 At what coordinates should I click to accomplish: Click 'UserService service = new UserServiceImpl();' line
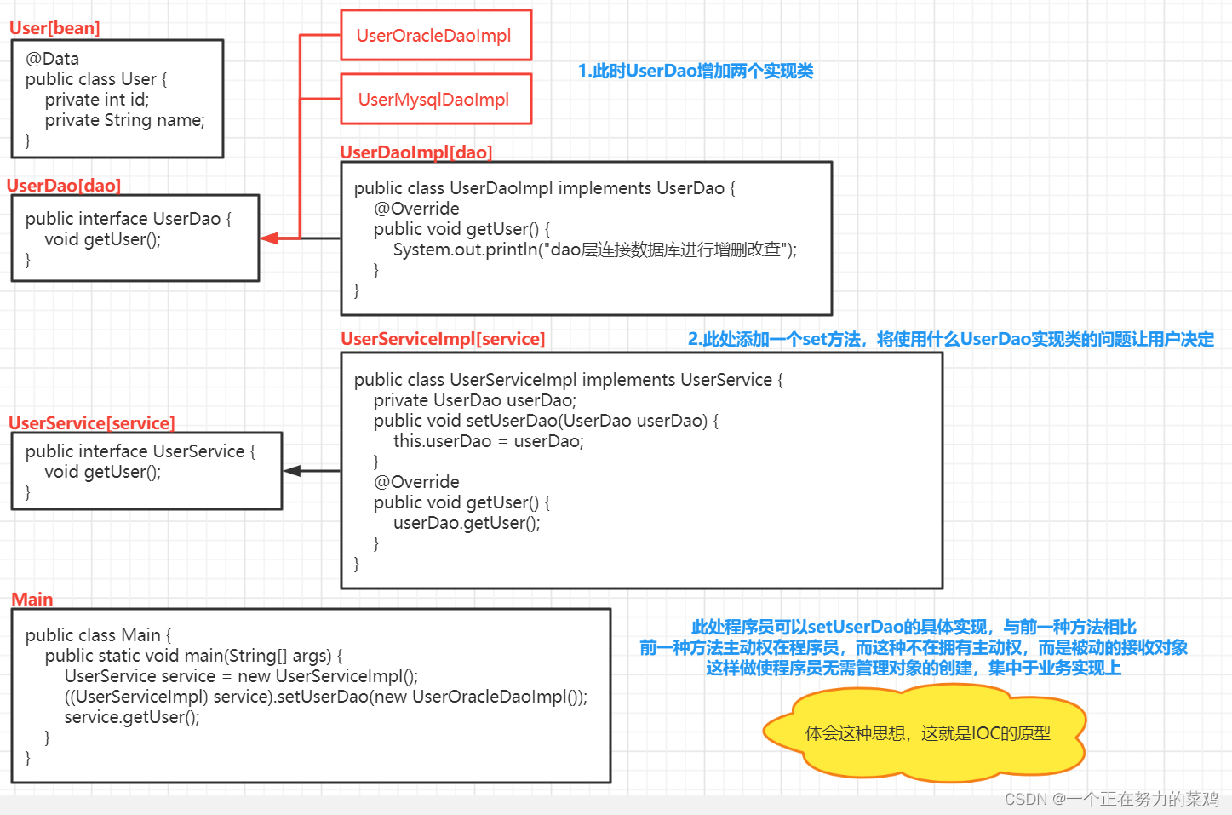pyautogui.click(x=242, y=676)
